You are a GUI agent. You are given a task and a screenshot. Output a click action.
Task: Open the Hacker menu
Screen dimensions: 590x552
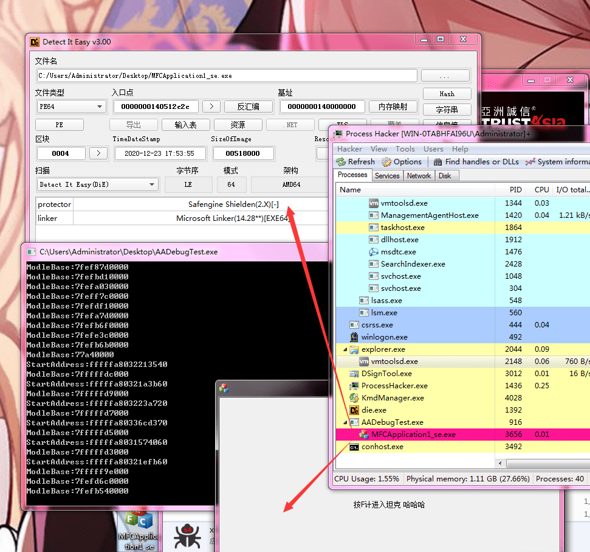point(349,149)
